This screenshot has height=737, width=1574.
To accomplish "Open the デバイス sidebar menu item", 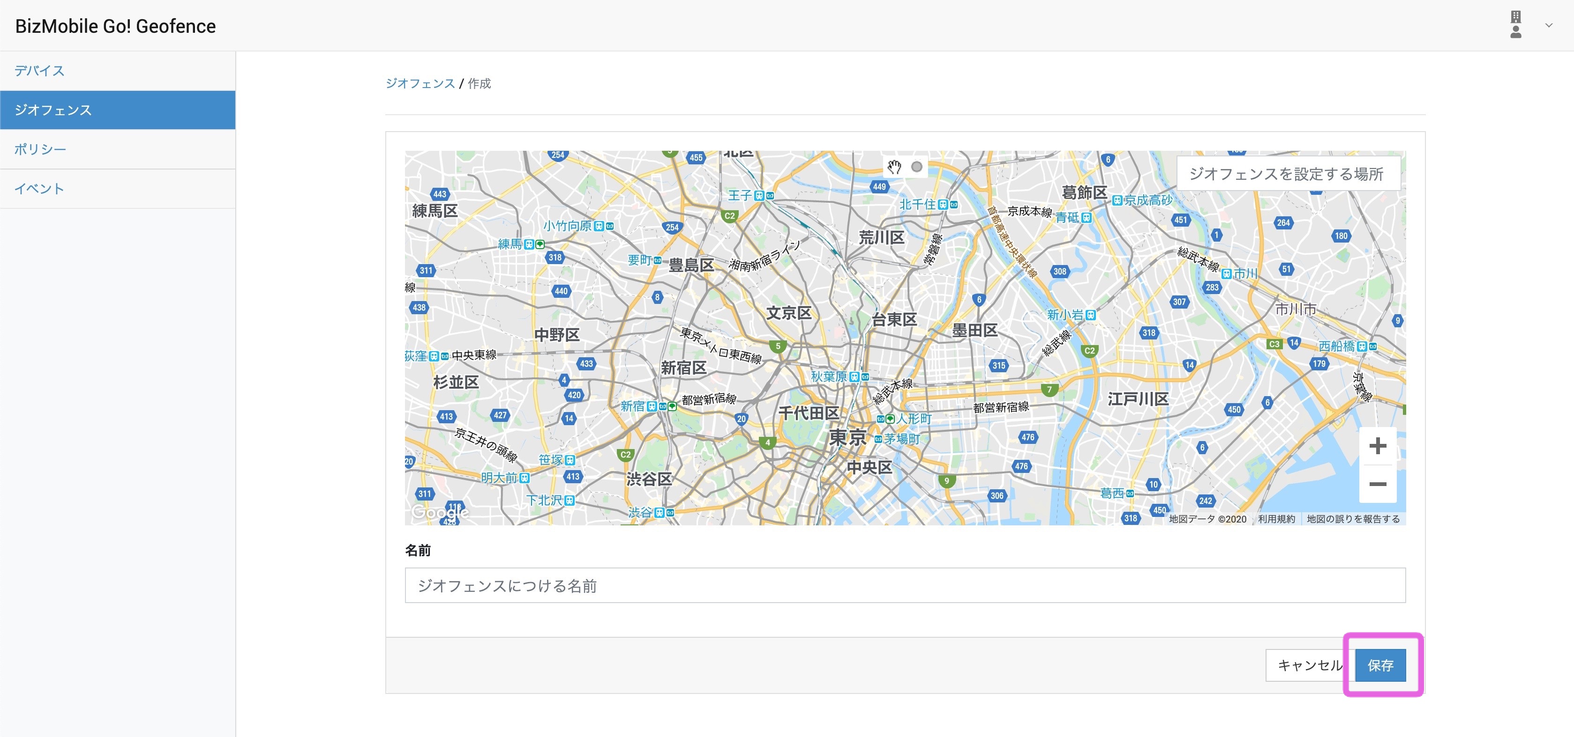I will coord(40,71).
